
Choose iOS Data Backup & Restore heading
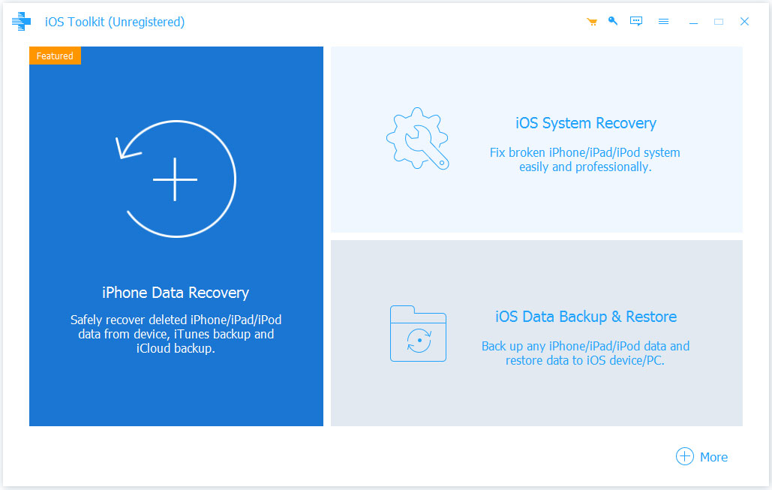coord(585,317)
